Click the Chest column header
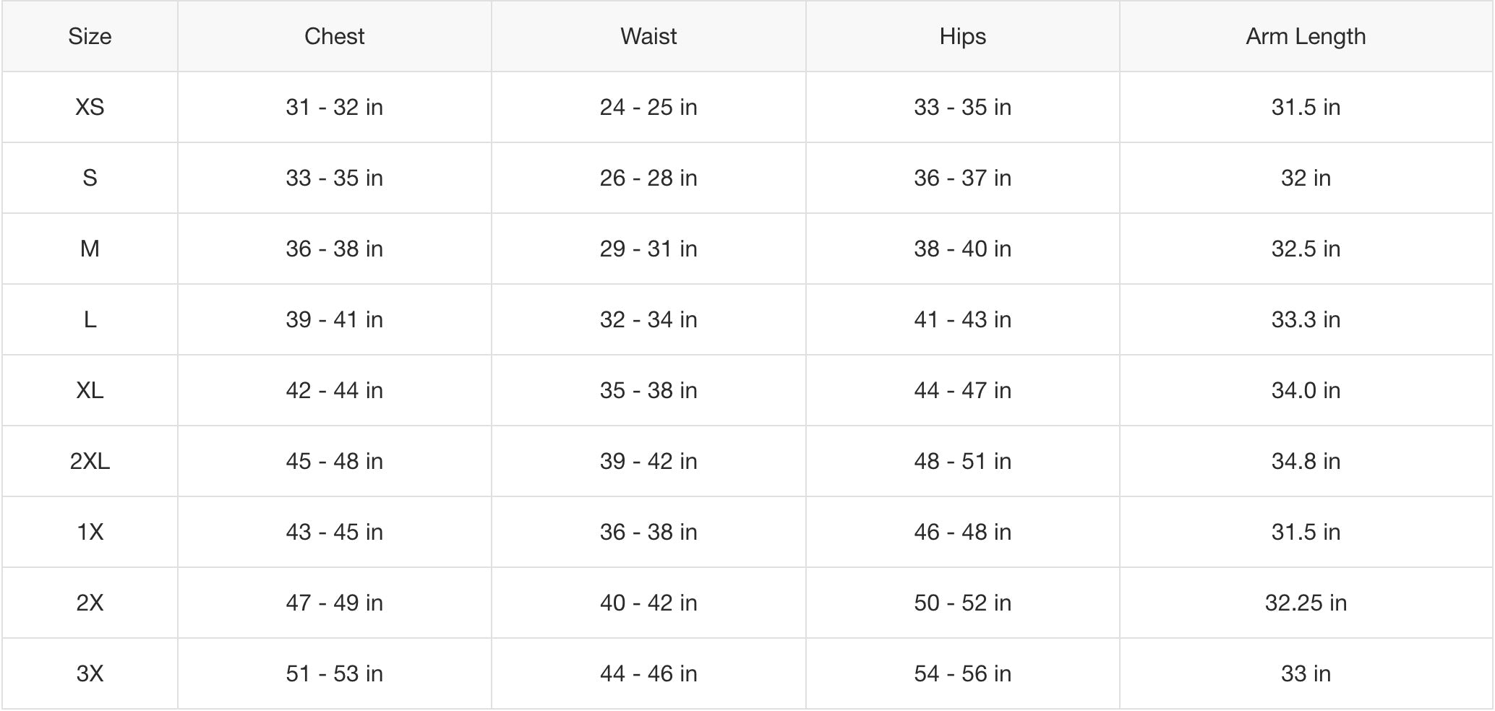Screen dimensions: 1495x711 pyautogui.click(x=334, y=36)
